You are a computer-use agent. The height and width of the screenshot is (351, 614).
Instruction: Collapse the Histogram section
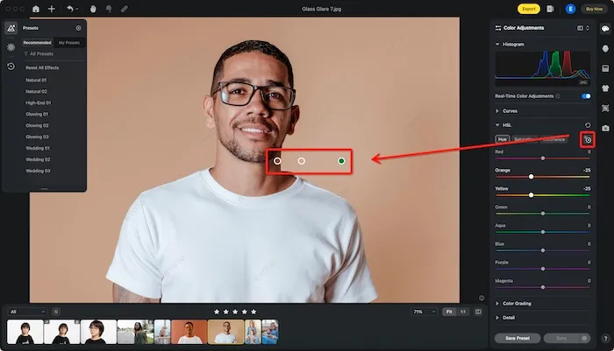[497, 45]
